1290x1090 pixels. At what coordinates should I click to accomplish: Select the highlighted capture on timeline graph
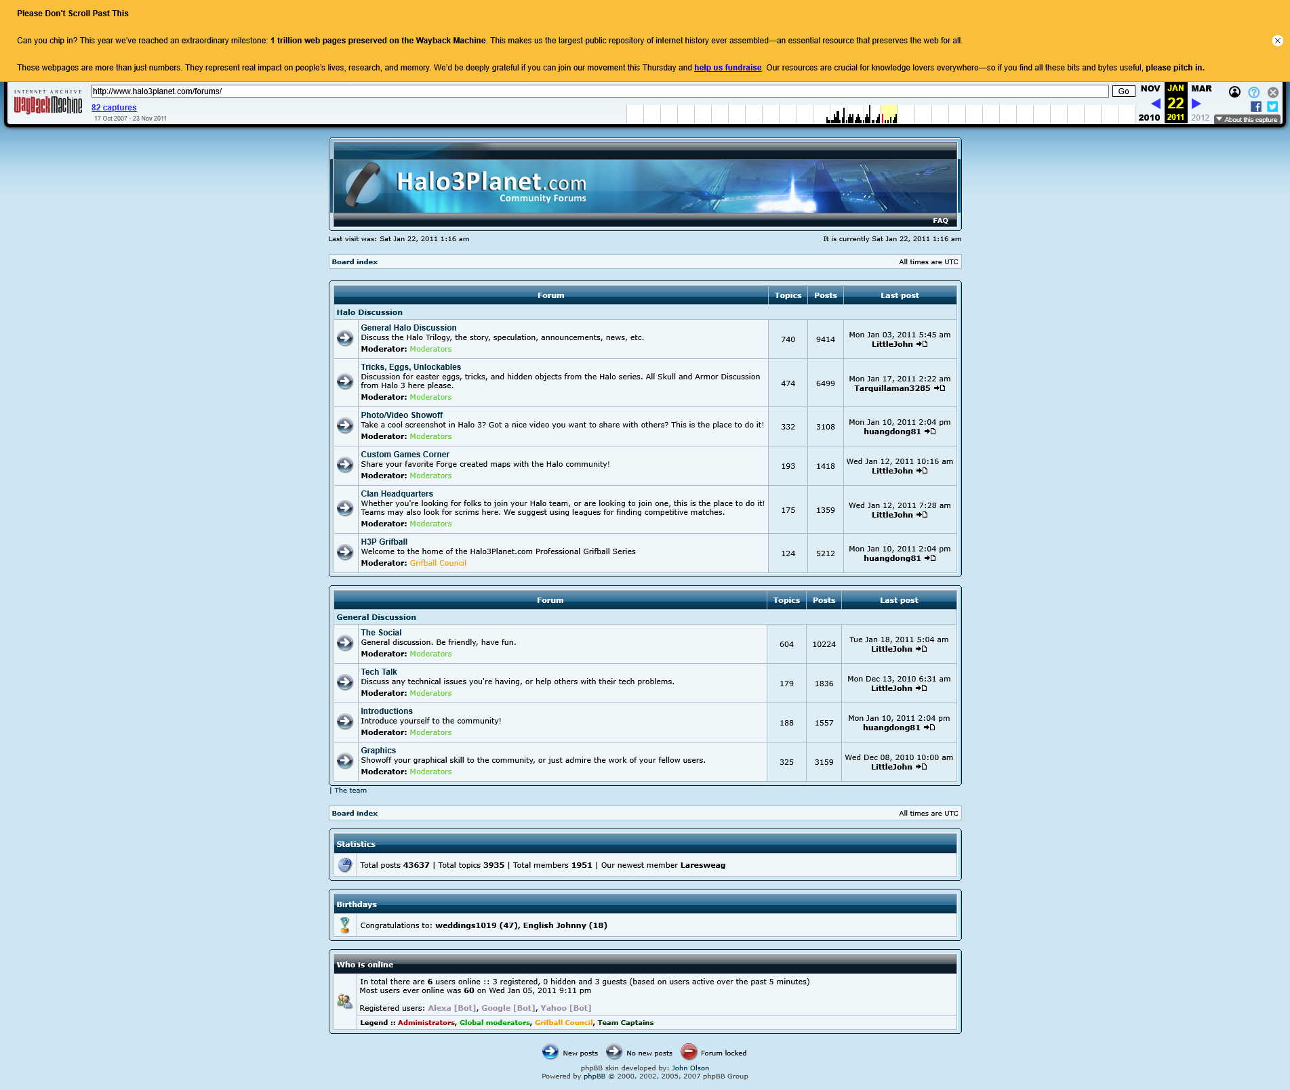tap(889, 114)
